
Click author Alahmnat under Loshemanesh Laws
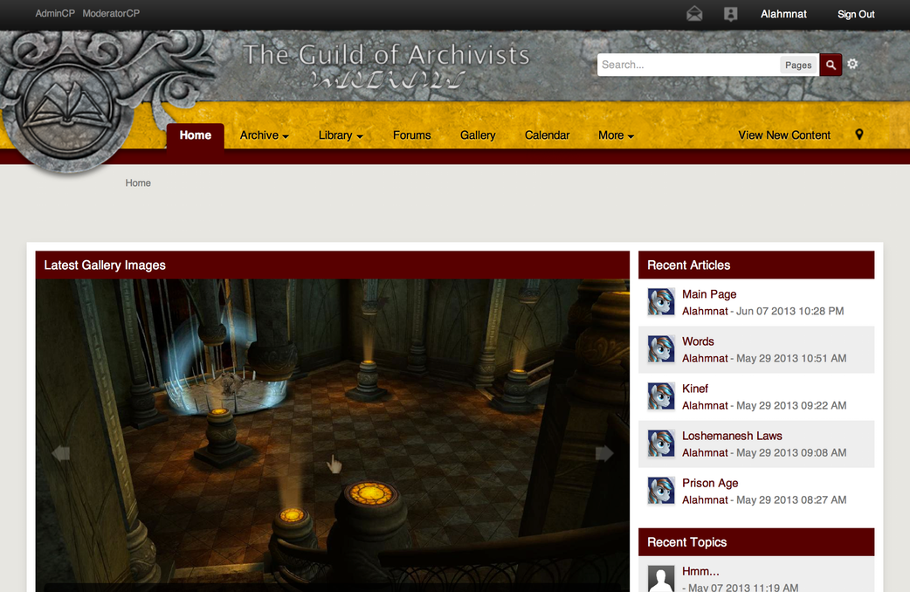705,452
